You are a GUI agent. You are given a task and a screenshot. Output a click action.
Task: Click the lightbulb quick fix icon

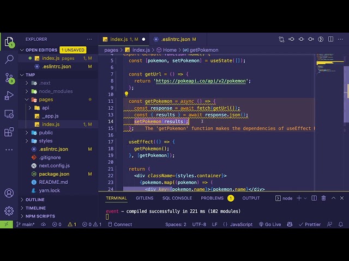(x=127, y=94)
